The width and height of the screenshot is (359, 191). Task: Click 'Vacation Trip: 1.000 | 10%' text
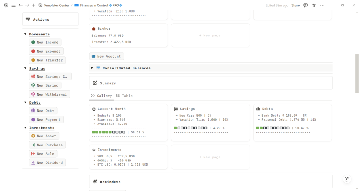click(x=204, y=120)
